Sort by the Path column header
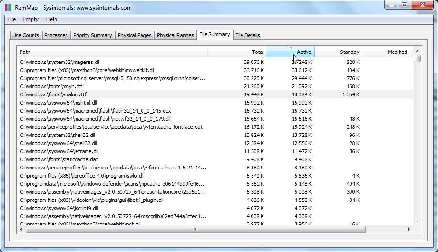Screen dimensions: 438x252 click(x=112, y=52)
